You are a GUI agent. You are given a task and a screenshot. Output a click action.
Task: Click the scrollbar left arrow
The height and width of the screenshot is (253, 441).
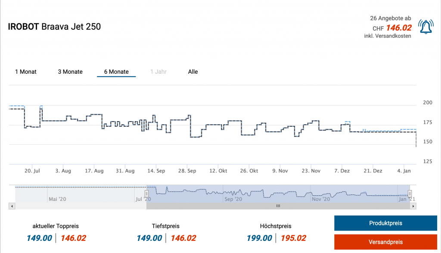[x=12, y=206]
